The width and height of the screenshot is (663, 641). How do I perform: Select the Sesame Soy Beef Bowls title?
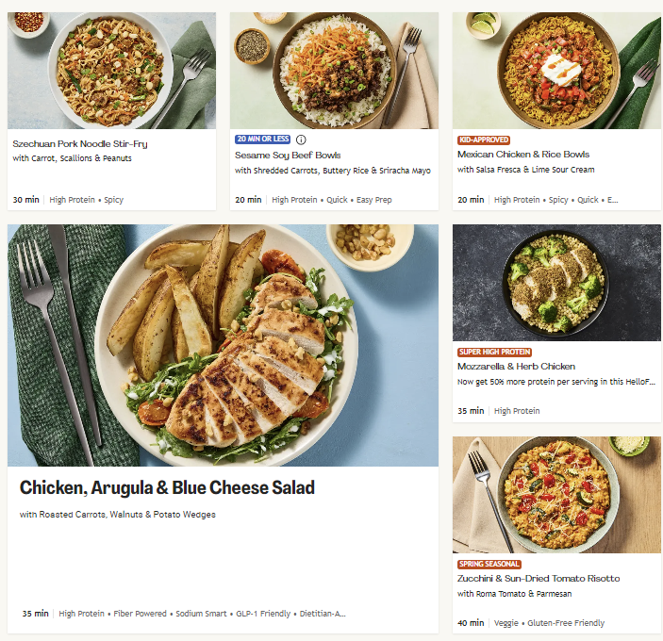(x=288, y=156)
